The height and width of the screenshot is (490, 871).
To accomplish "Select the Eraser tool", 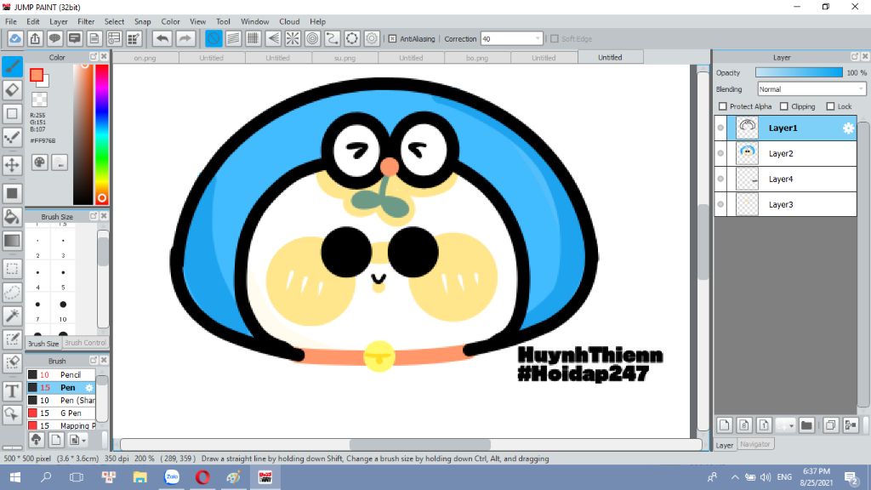I will pos(12,90).
